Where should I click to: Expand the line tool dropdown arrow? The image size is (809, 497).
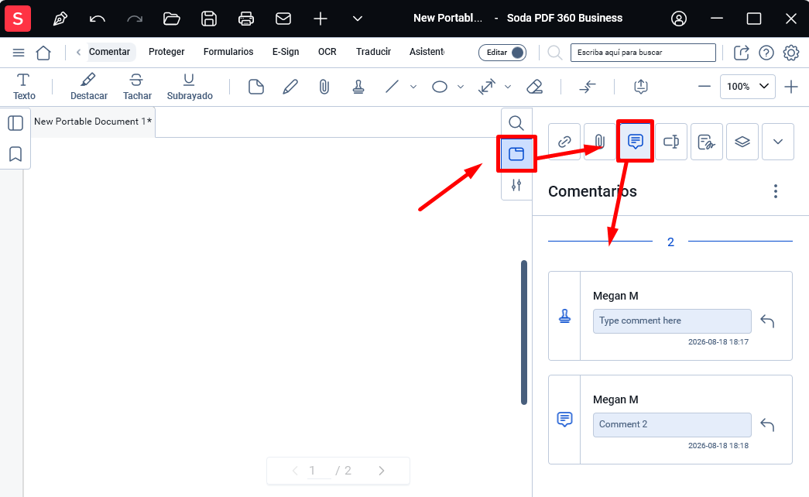coord(413,87)
